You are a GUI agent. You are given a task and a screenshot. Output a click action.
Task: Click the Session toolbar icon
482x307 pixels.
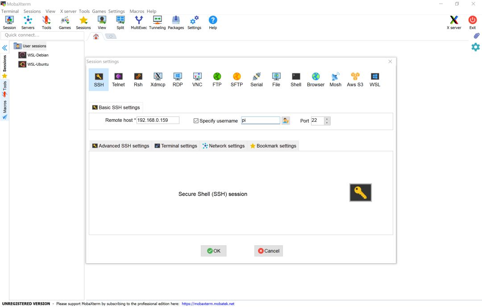(x=9, y=23)
